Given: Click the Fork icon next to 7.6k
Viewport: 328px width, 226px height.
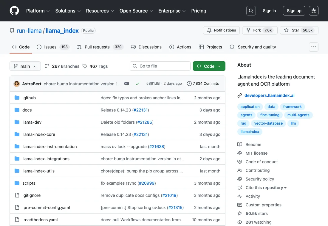Looking at the screenshot, I should [248, 30].
